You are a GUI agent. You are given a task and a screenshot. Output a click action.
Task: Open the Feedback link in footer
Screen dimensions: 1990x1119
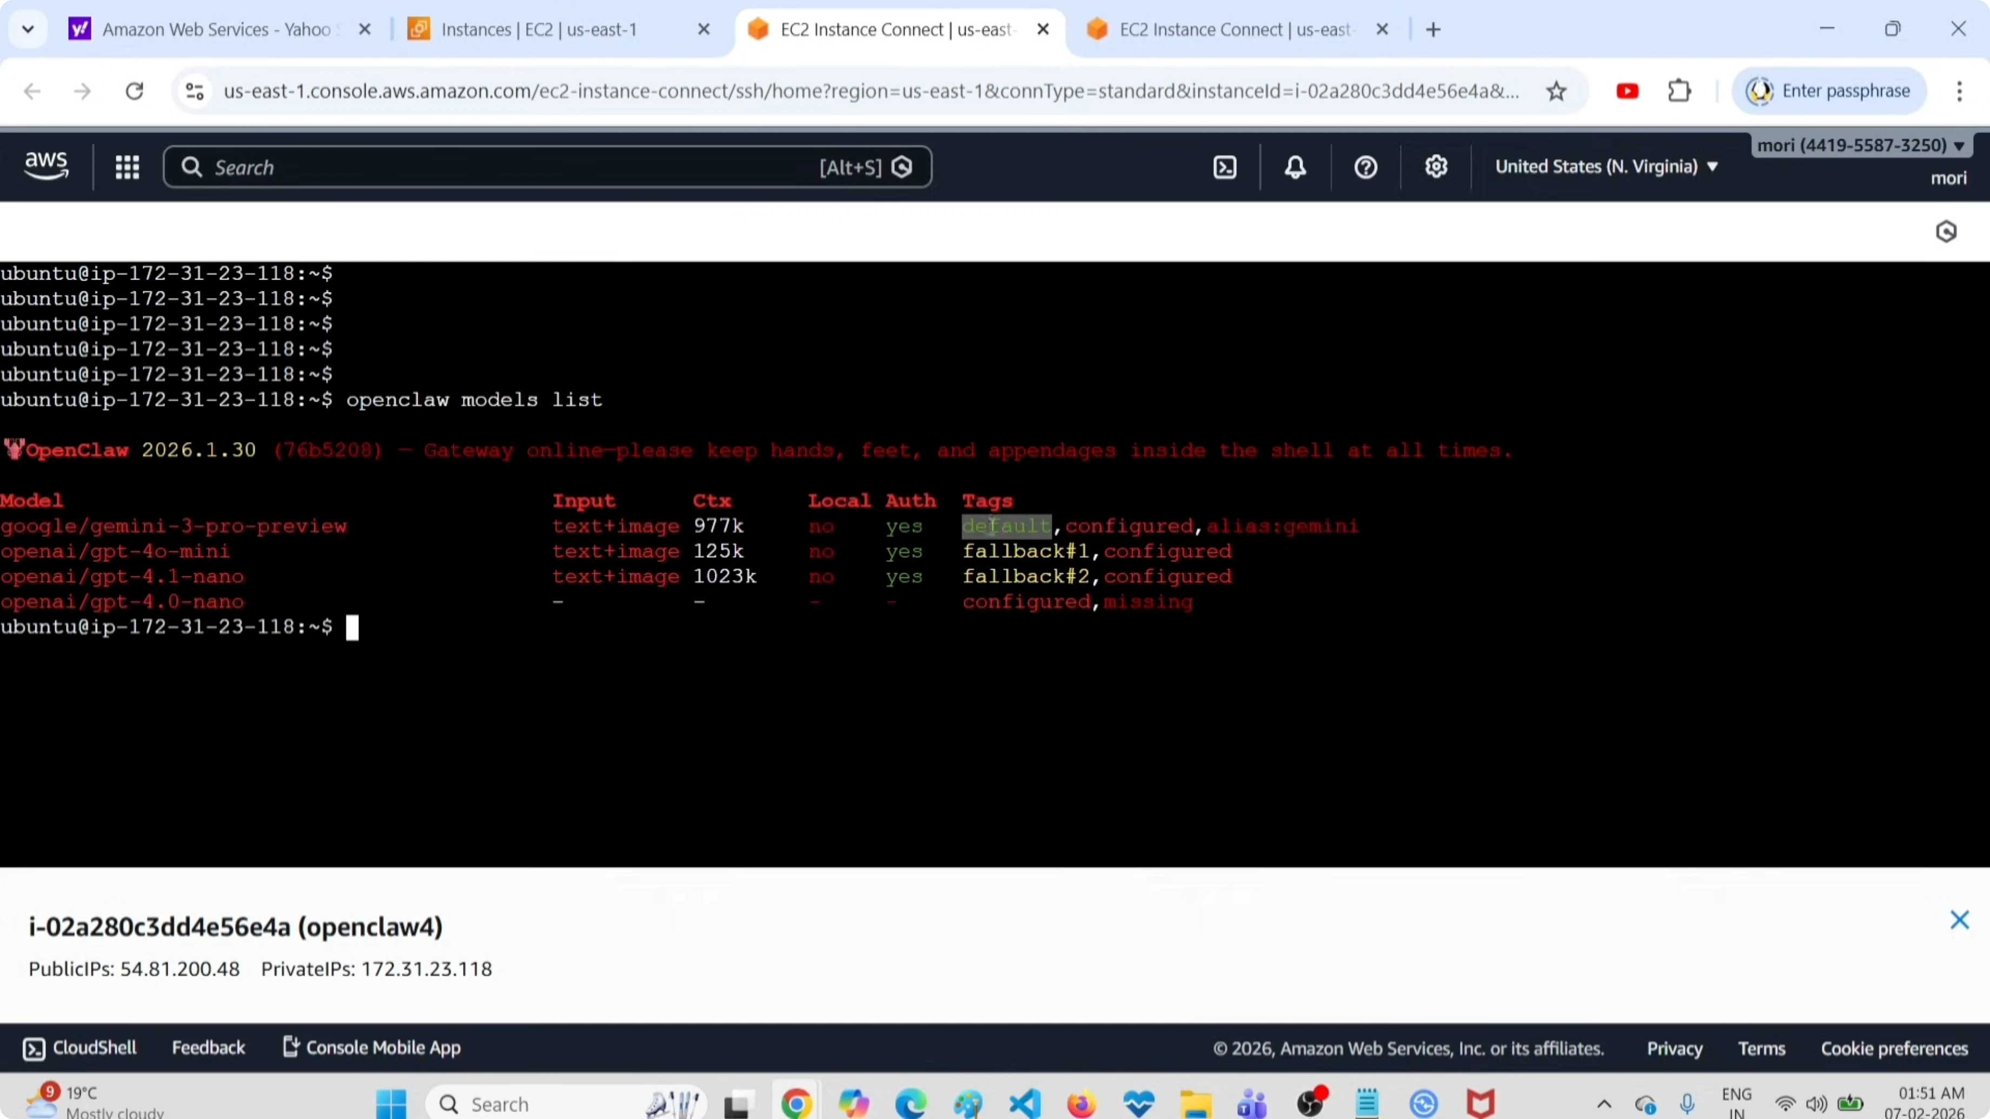point(208,1048)
